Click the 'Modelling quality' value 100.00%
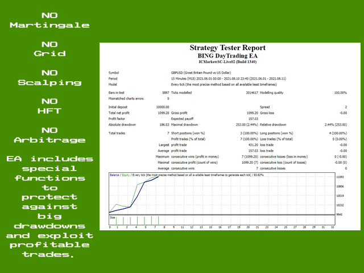Viewport: 364px width, 273px height. pyautogui.click(x=340, y=93)
